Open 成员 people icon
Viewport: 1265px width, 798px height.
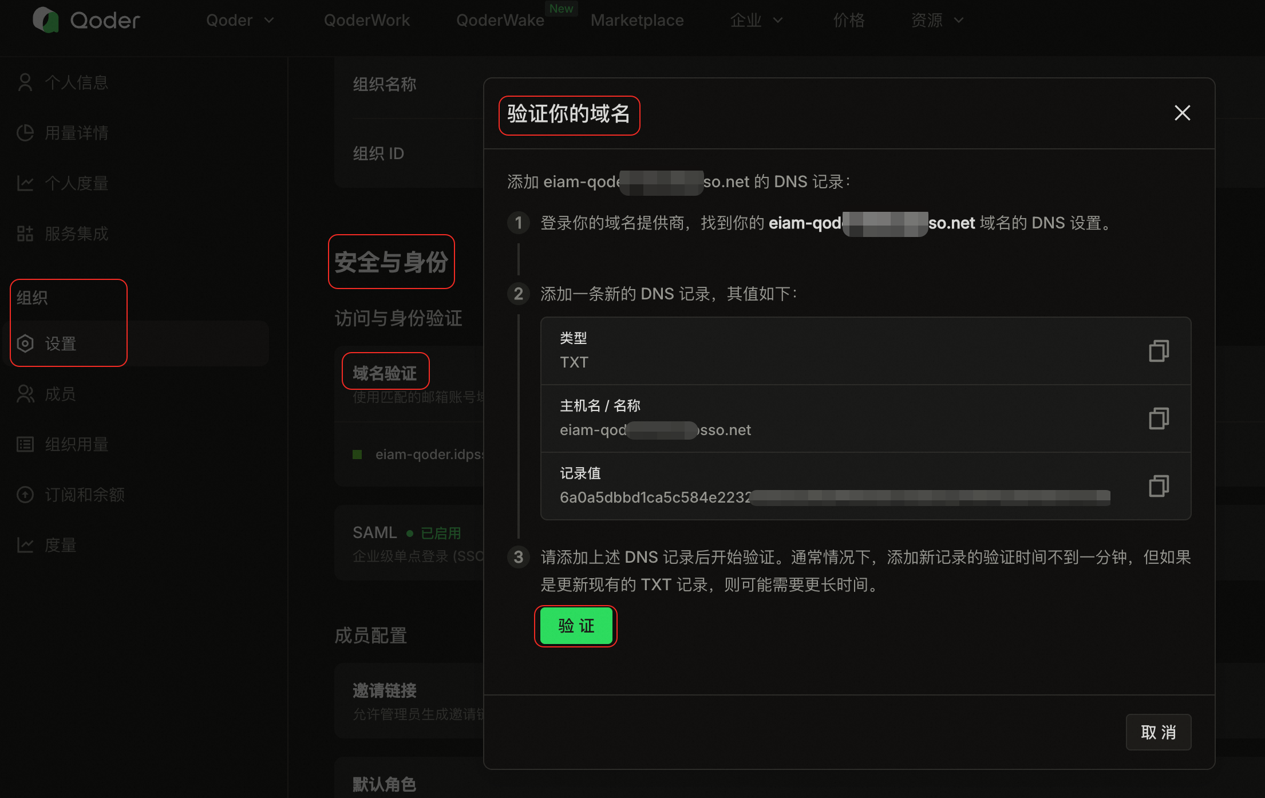[x=25, y=394]
